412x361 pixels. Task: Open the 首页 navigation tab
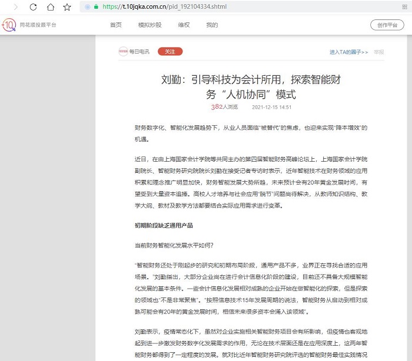click(116, 25)
